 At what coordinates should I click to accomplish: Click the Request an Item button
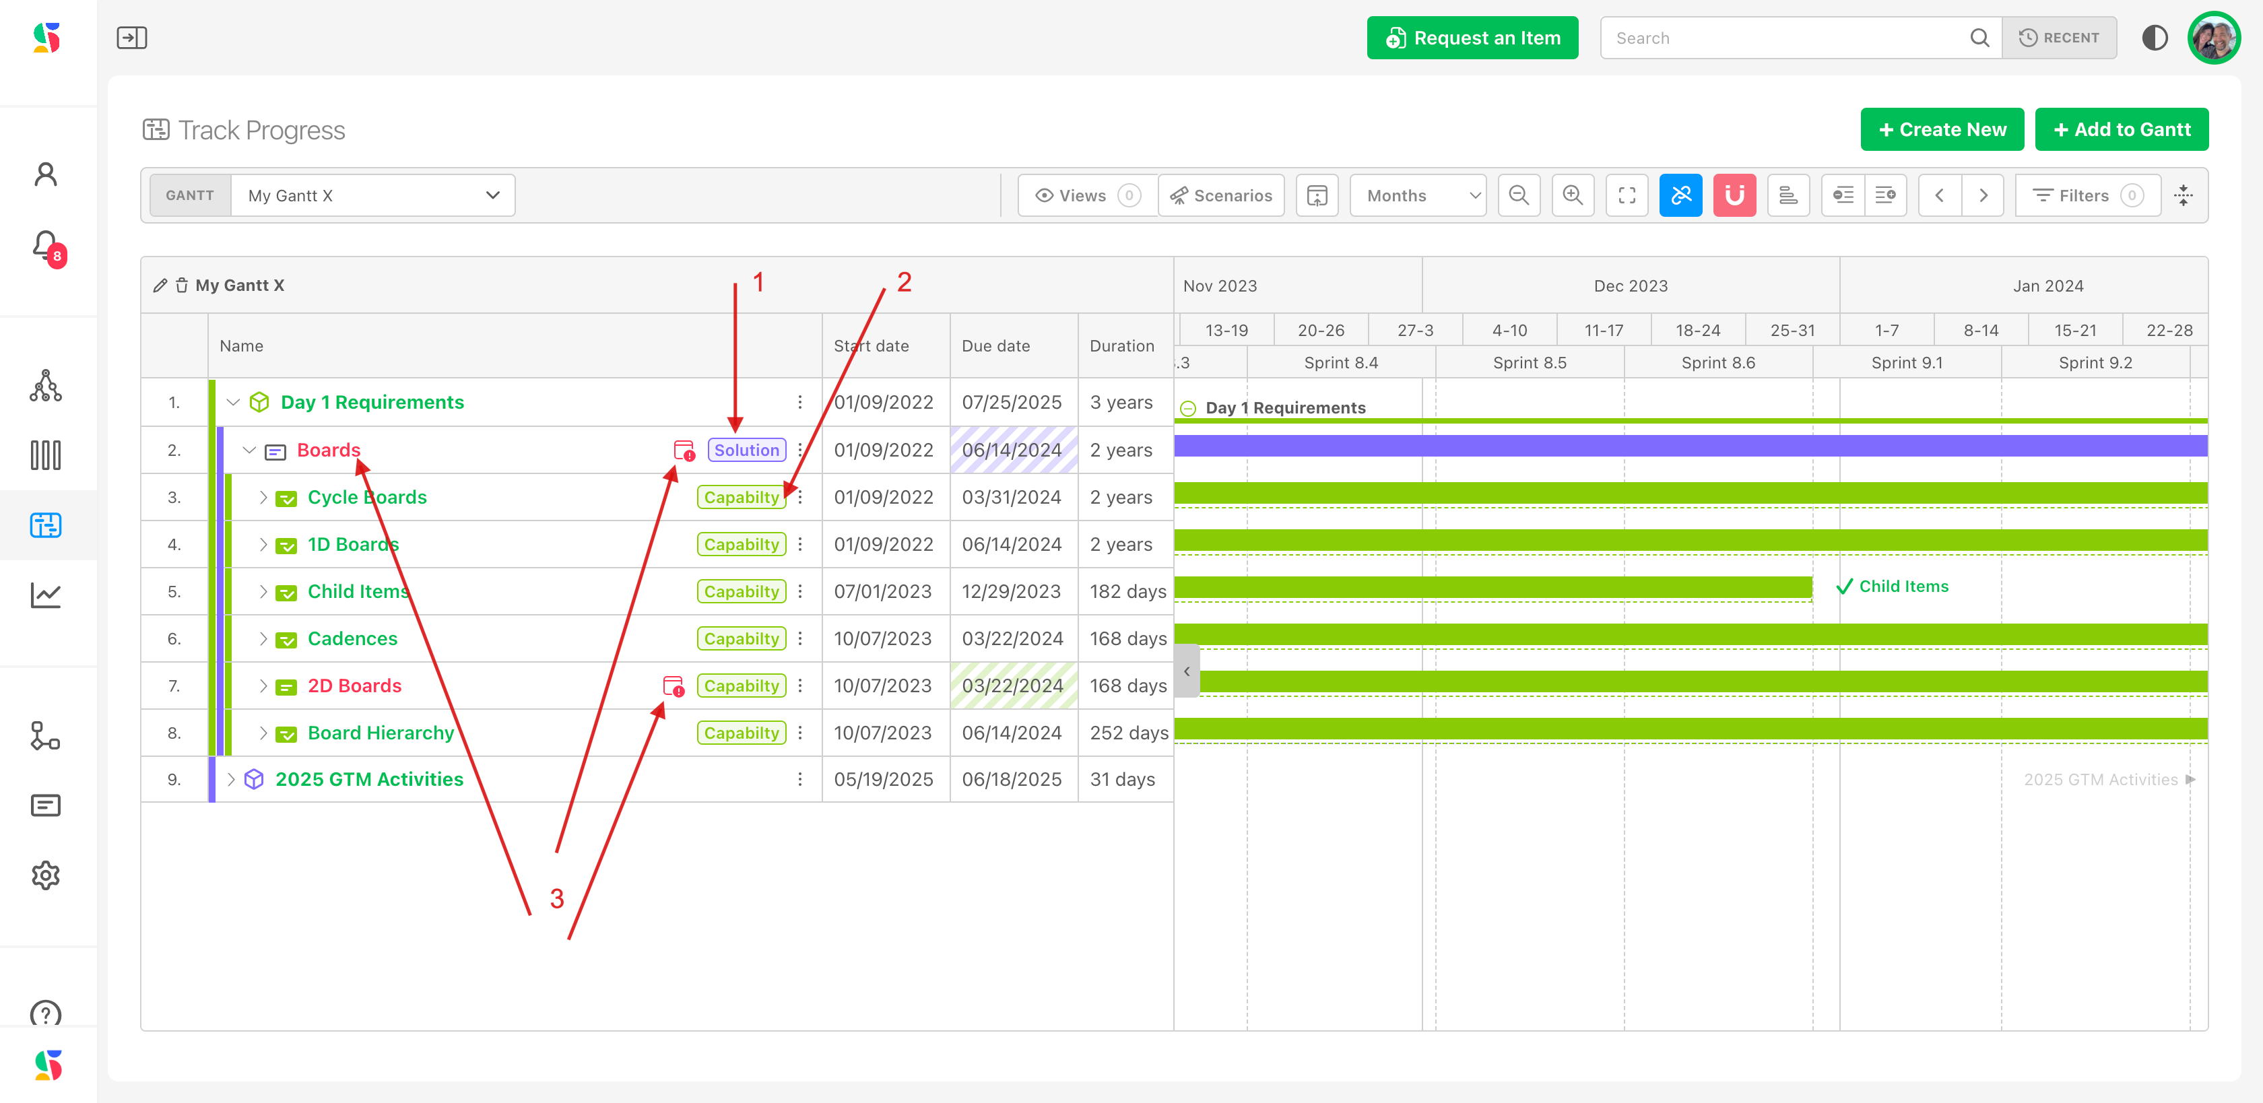click(1472, 38)
